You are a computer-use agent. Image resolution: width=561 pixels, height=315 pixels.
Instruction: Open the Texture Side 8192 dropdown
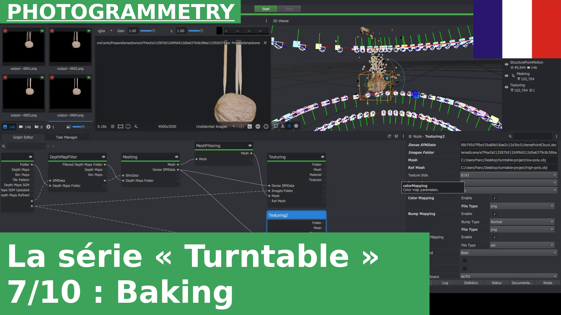click(x=508, y=175)
